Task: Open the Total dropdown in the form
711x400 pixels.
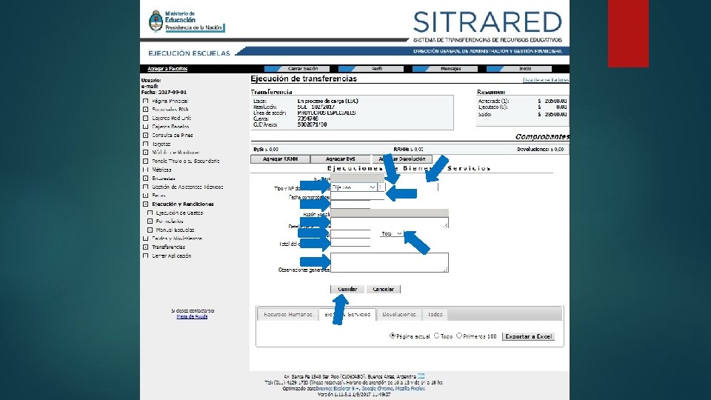Action: coord(391,233)
